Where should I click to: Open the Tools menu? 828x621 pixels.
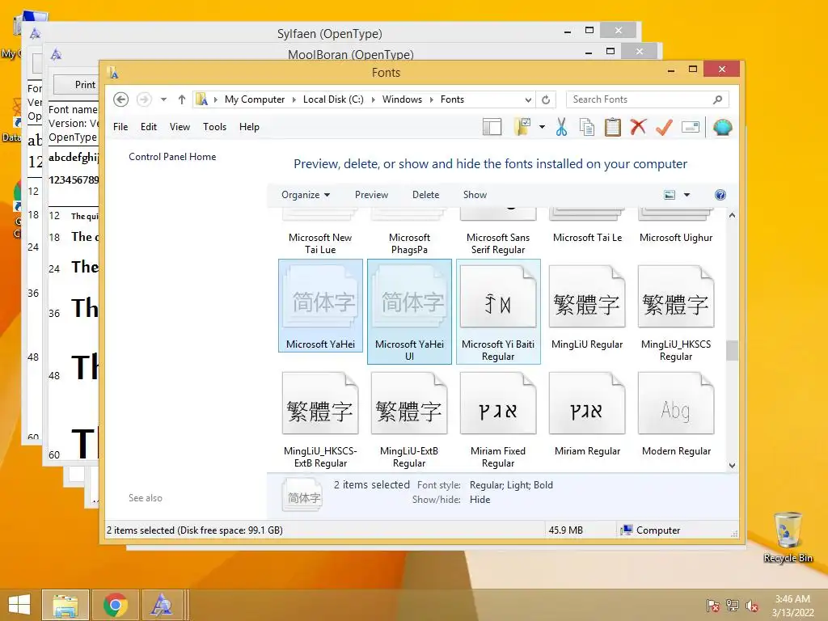click(214, 127)
